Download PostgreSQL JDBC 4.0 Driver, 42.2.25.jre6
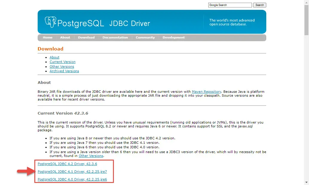Image resolution: width=309 pixels, height=185 pixels. (72, 179)
